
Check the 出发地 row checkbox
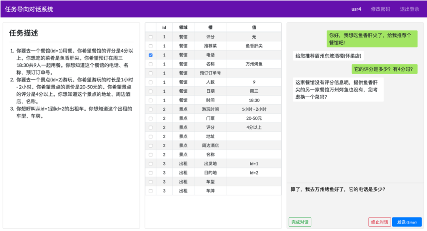click(150, 164)
